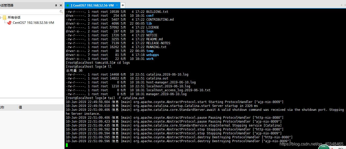Viewport: 346px width, 149px height.
Task: Focus the session manager search field
Action: (x=30, y=12)
